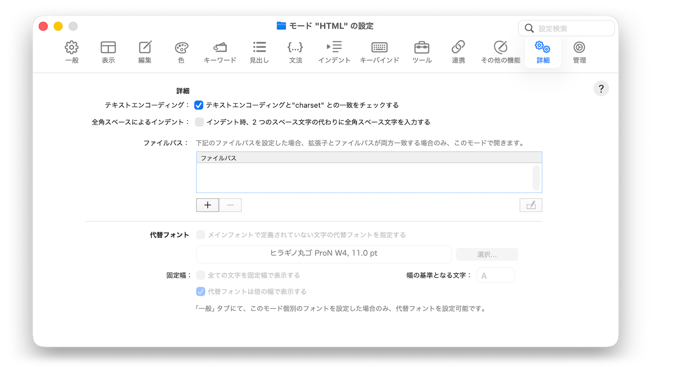692x367 pixels.
Task: Click the ファイルパス column header
Action: (x=369, y=158)
